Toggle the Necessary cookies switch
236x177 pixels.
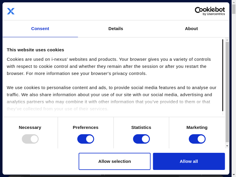(30, 139)
